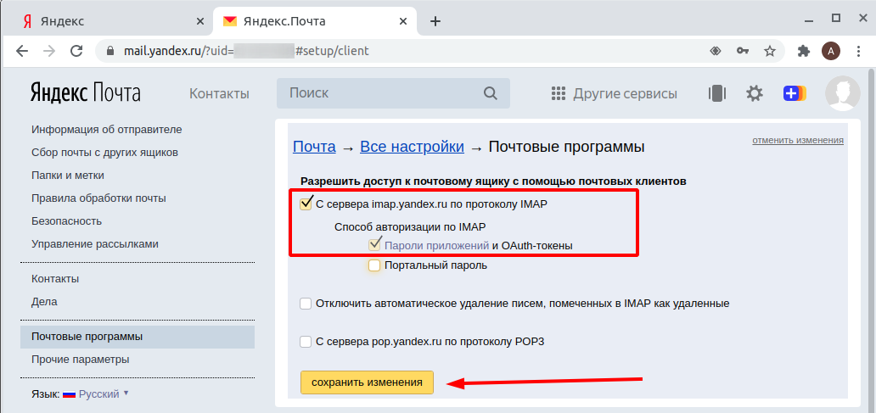Reload the page using the refresh icon
This screenshot has width=876, height=413.
(x=76, y=51)
